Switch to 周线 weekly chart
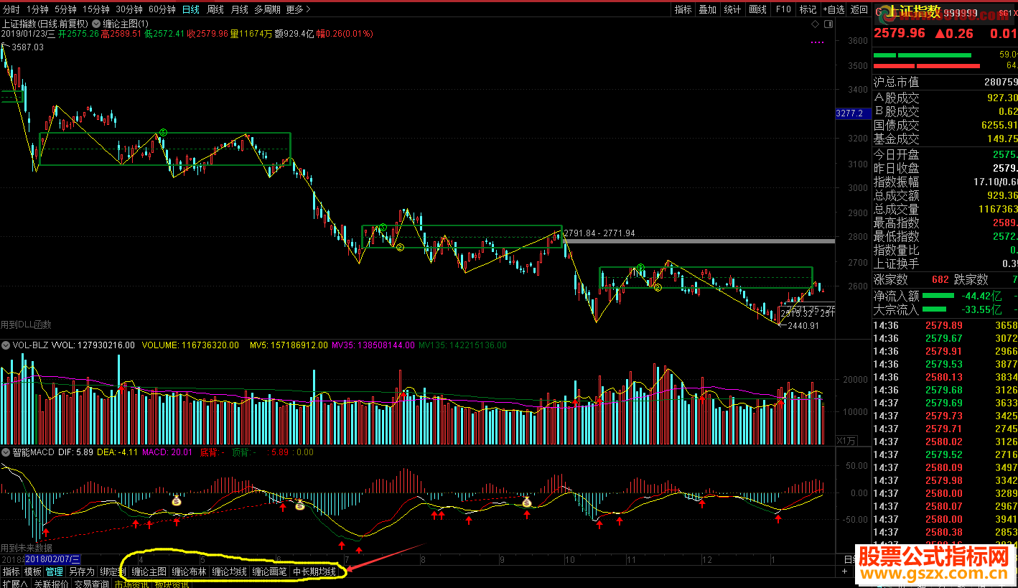The height and width of the screenshot is (588, 1018). tap(215, 9)
